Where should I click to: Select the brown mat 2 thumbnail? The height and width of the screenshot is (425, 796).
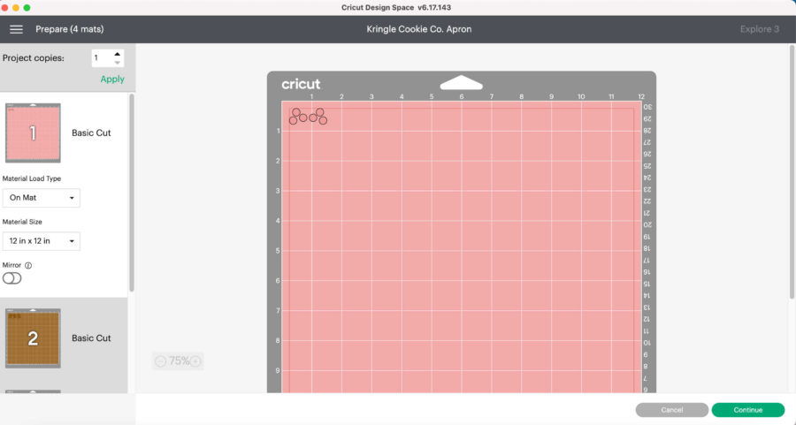click(33, 338)
